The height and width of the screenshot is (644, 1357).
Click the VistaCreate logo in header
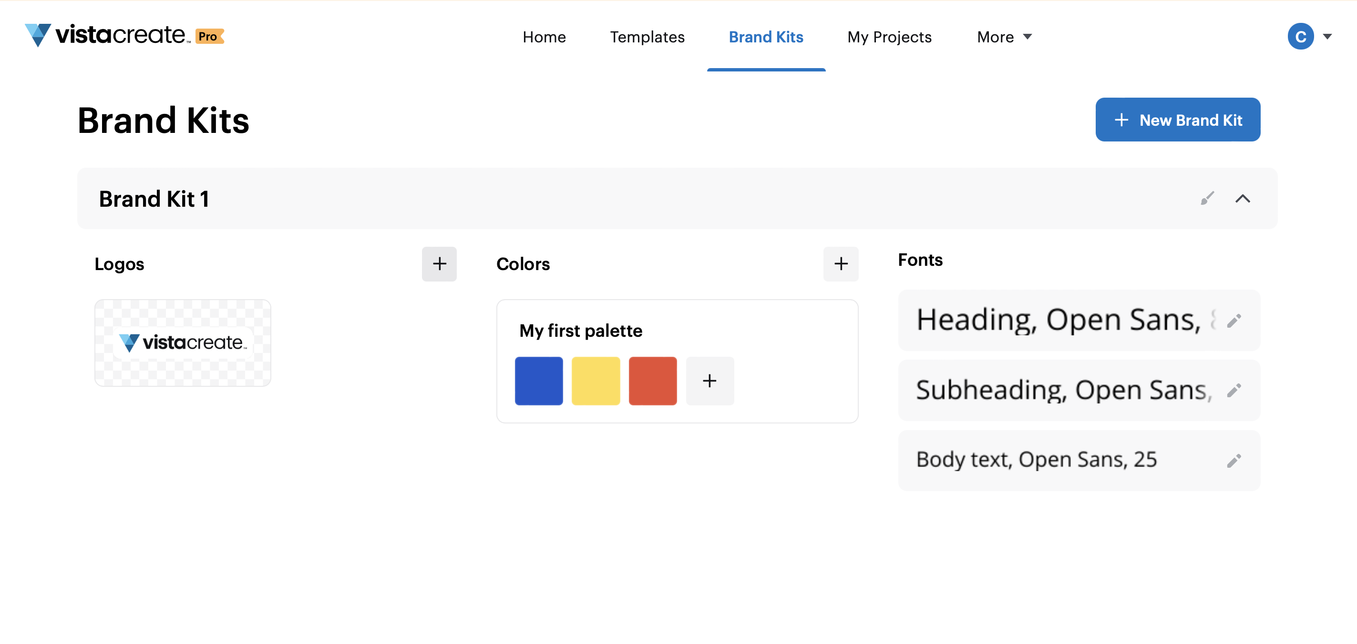(107, 35)
